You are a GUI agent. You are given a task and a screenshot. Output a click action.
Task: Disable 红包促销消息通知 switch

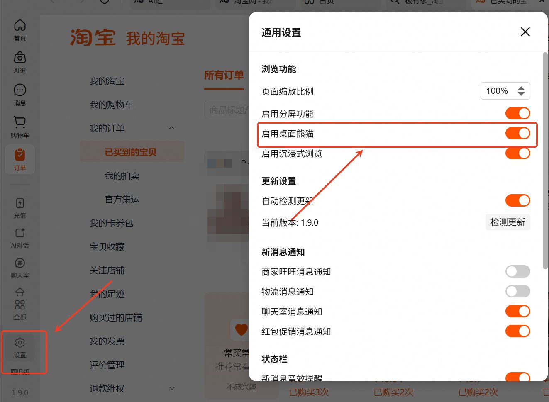[518, 331]
